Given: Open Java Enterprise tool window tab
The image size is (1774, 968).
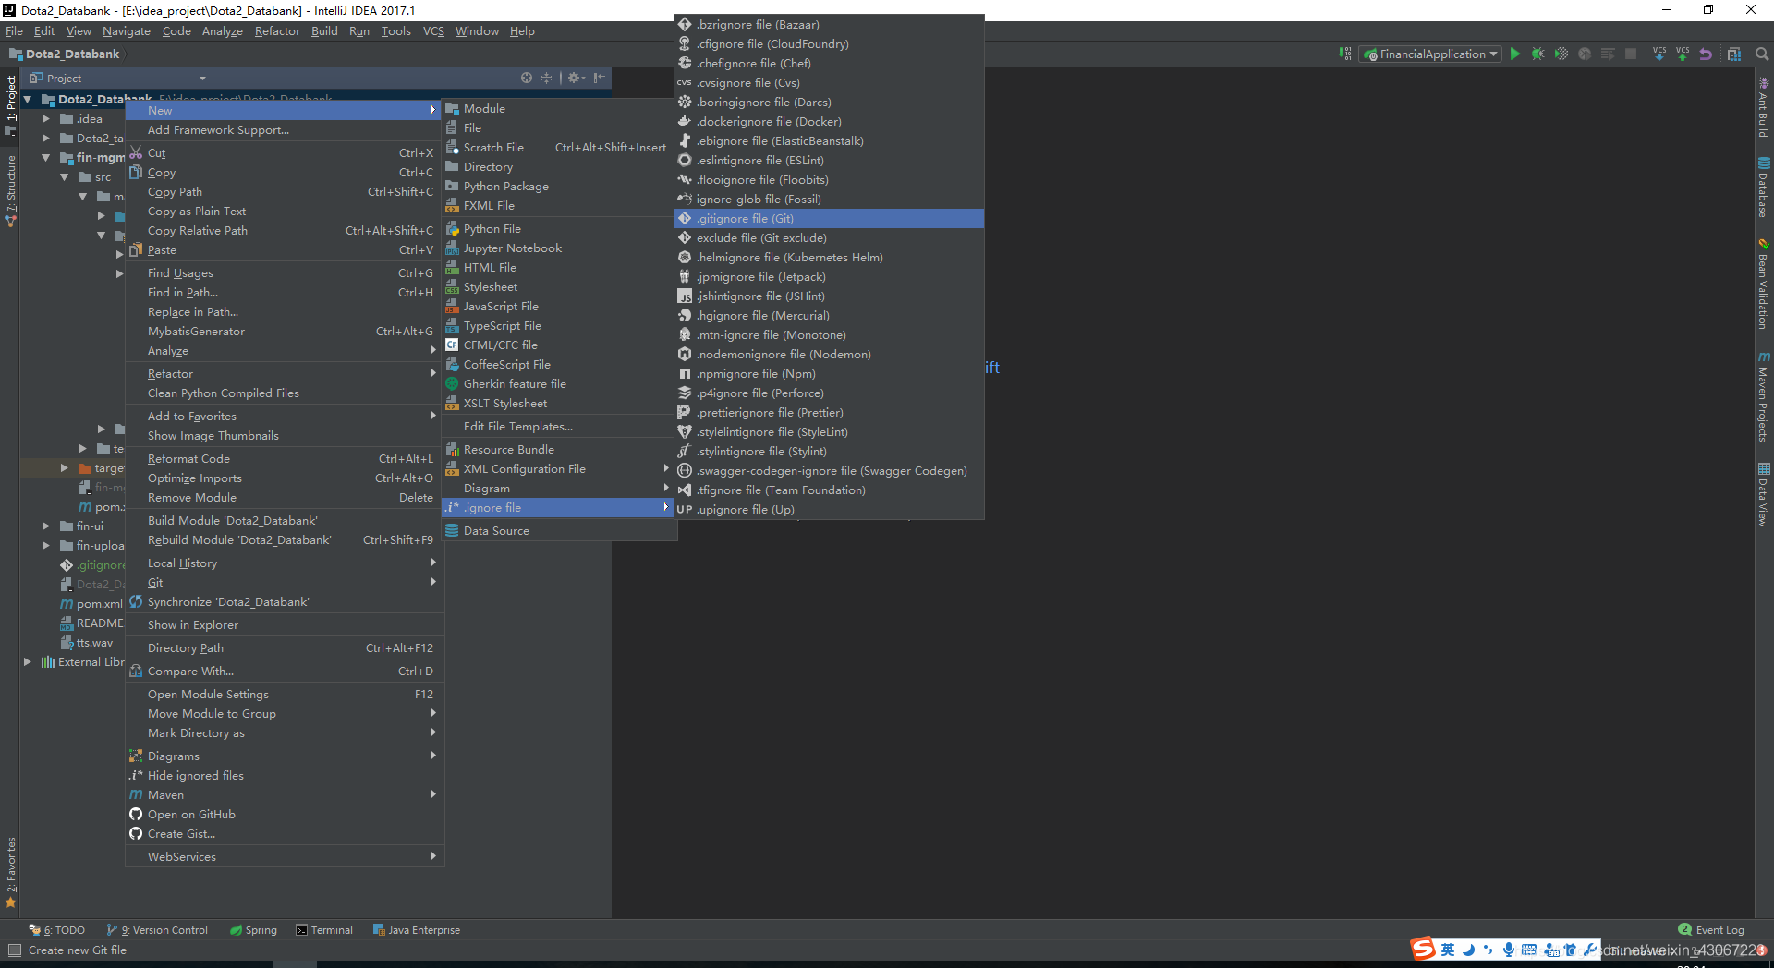Looking at the screenshot, I should point(416,930).
